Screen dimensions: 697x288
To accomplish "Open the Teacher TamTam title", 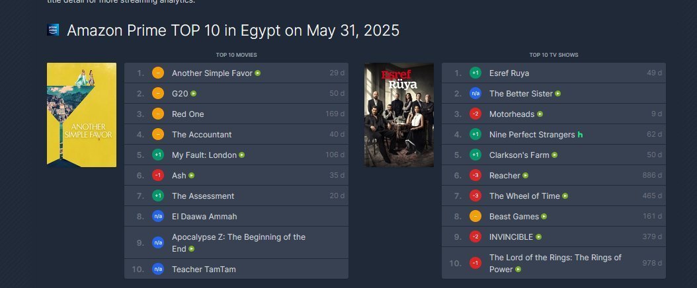I will [x=204, y=270].
